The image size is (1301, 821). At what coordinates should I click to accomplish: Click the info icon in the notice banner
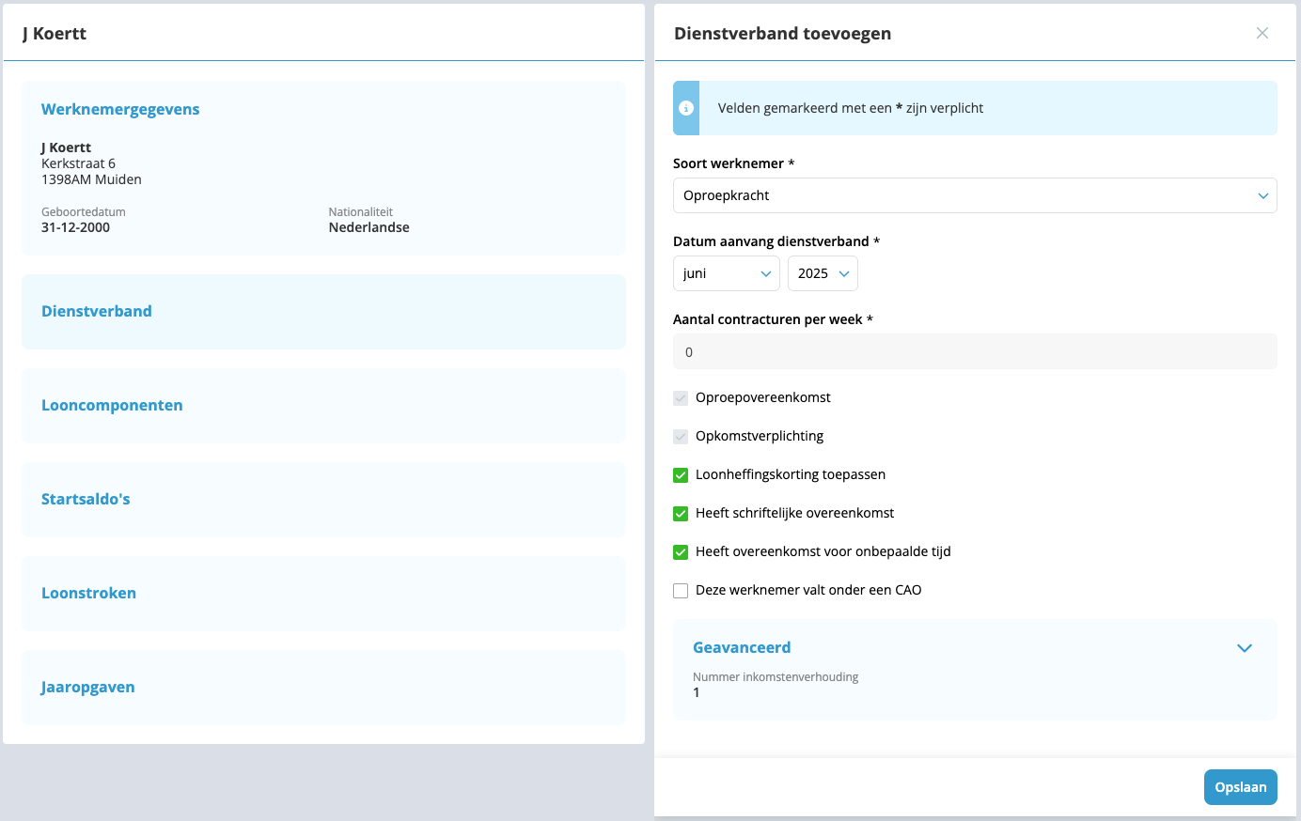coord(686,108)
